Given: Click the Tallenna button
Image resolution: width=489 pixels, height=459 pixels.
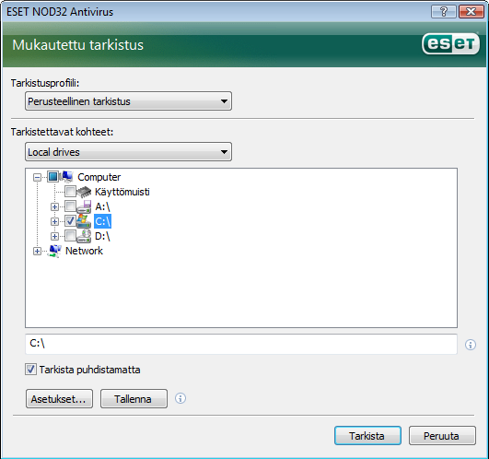Looking at the screenshot, I should [134, 398].
